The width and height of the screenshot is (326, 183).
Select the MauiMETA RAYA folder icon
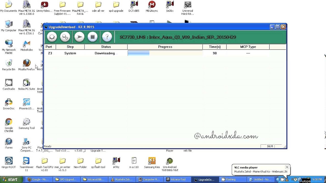point(80,8)
